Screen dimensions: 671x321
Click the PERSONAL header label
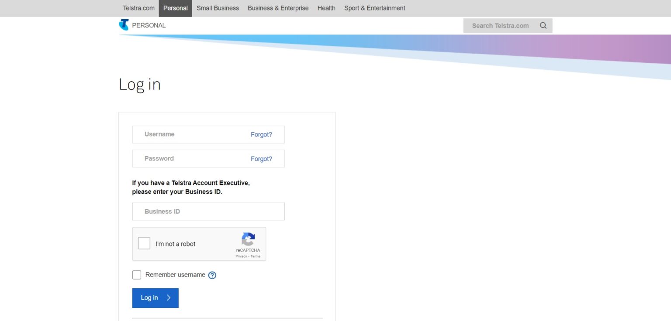149,25
